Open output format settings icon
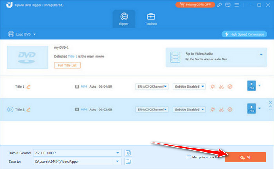This screenshot has height=169, width=274. [128, 153]
